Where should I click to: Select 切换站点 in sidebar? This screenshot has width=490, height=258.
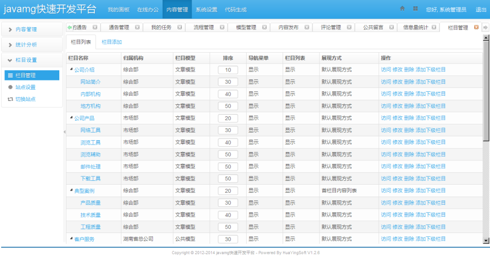pos(25,99)
